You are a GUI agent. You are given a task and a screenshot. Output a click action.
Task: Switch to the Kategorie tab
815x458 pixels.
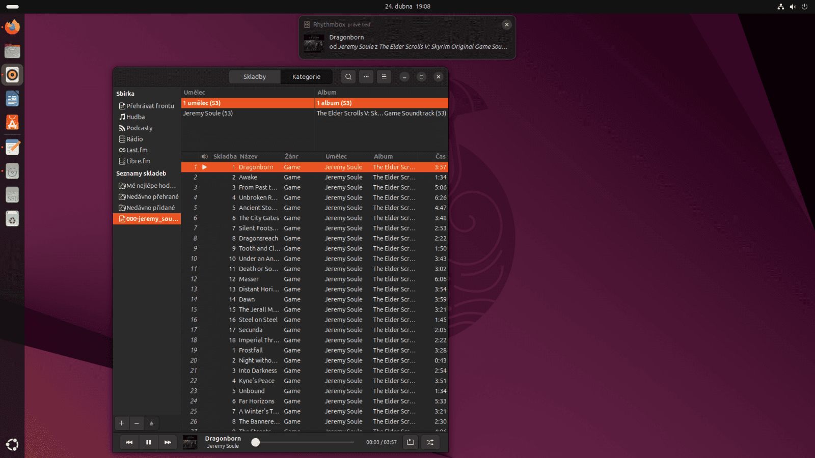coord(306,76)
